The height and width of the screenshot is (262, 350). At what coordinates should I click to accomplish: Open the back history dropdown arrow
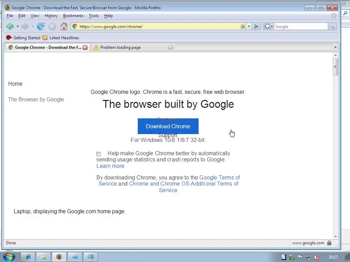pyautogui.click(x=17, y=27)
